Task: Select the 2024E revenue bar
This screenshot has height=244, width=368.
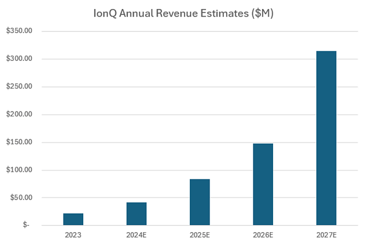Action: 137,214
